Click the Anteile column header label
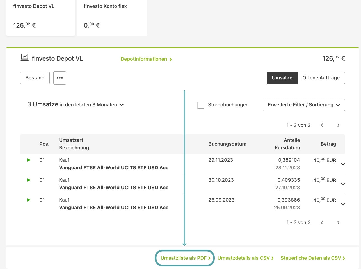 pos(292,140)
